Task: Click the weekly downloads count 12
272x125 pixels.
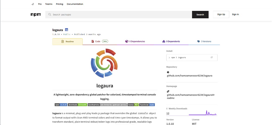Action: point(168,114)
